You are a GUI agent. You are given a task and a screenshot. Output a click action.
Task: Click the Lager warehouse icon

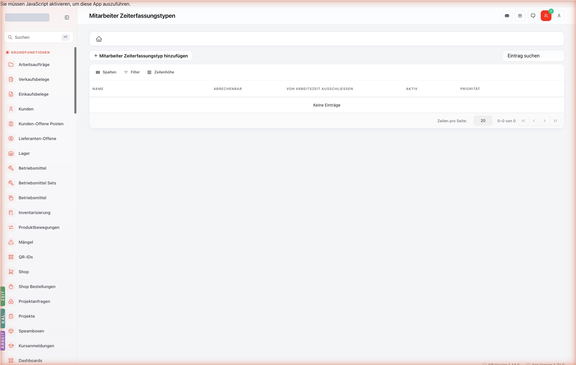(x=11, y=153)
